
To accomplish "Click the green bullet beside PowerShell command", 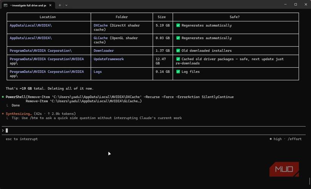I will click(x=3, y=97).
